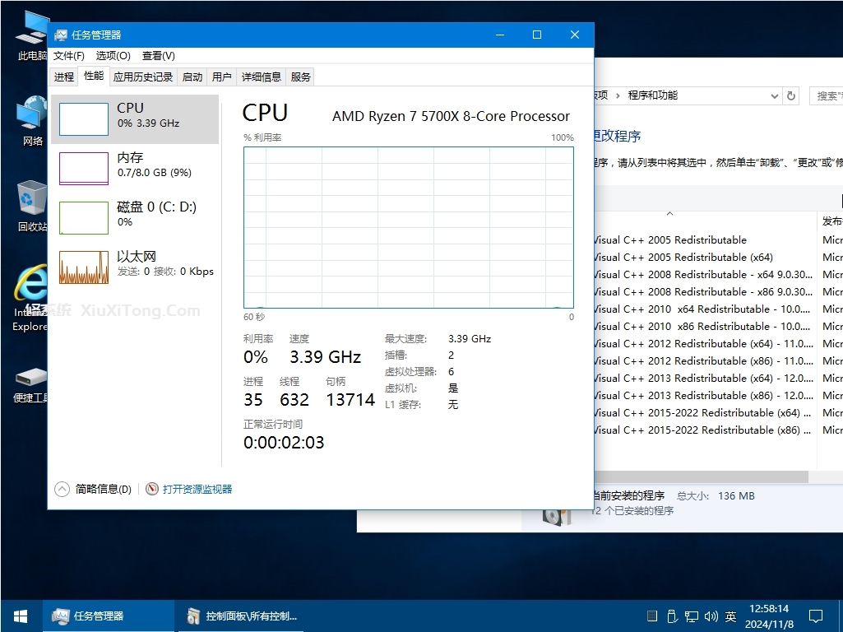Switch to the 应用历史记录 tab
The image size is (843, 632).
(143, 77)
